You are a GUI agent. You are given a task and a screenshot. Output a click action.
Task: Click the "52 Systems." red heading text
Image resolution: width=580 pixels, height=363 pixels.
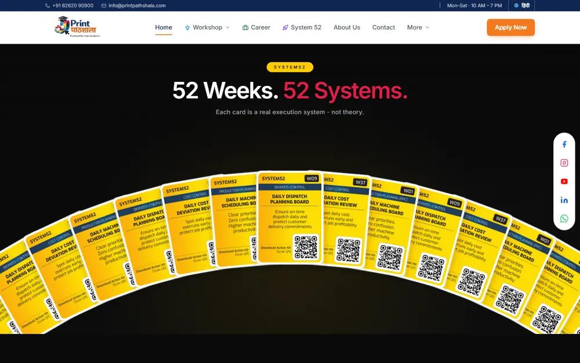click(345, 91)
